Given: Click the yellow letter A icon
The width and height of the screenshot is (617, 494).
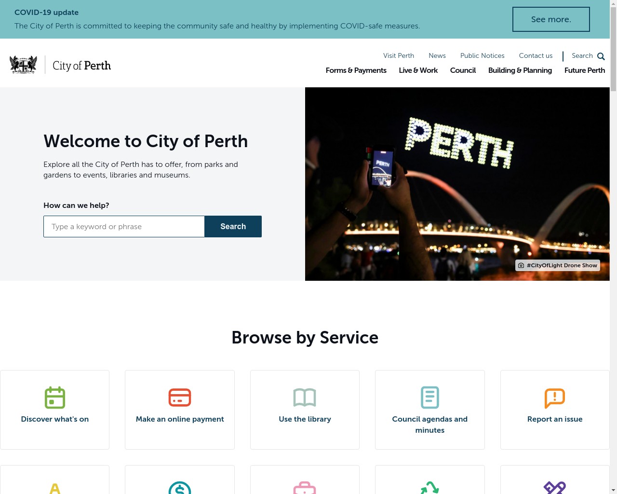Looking at the screenshot, I should [x=55, y=488].
